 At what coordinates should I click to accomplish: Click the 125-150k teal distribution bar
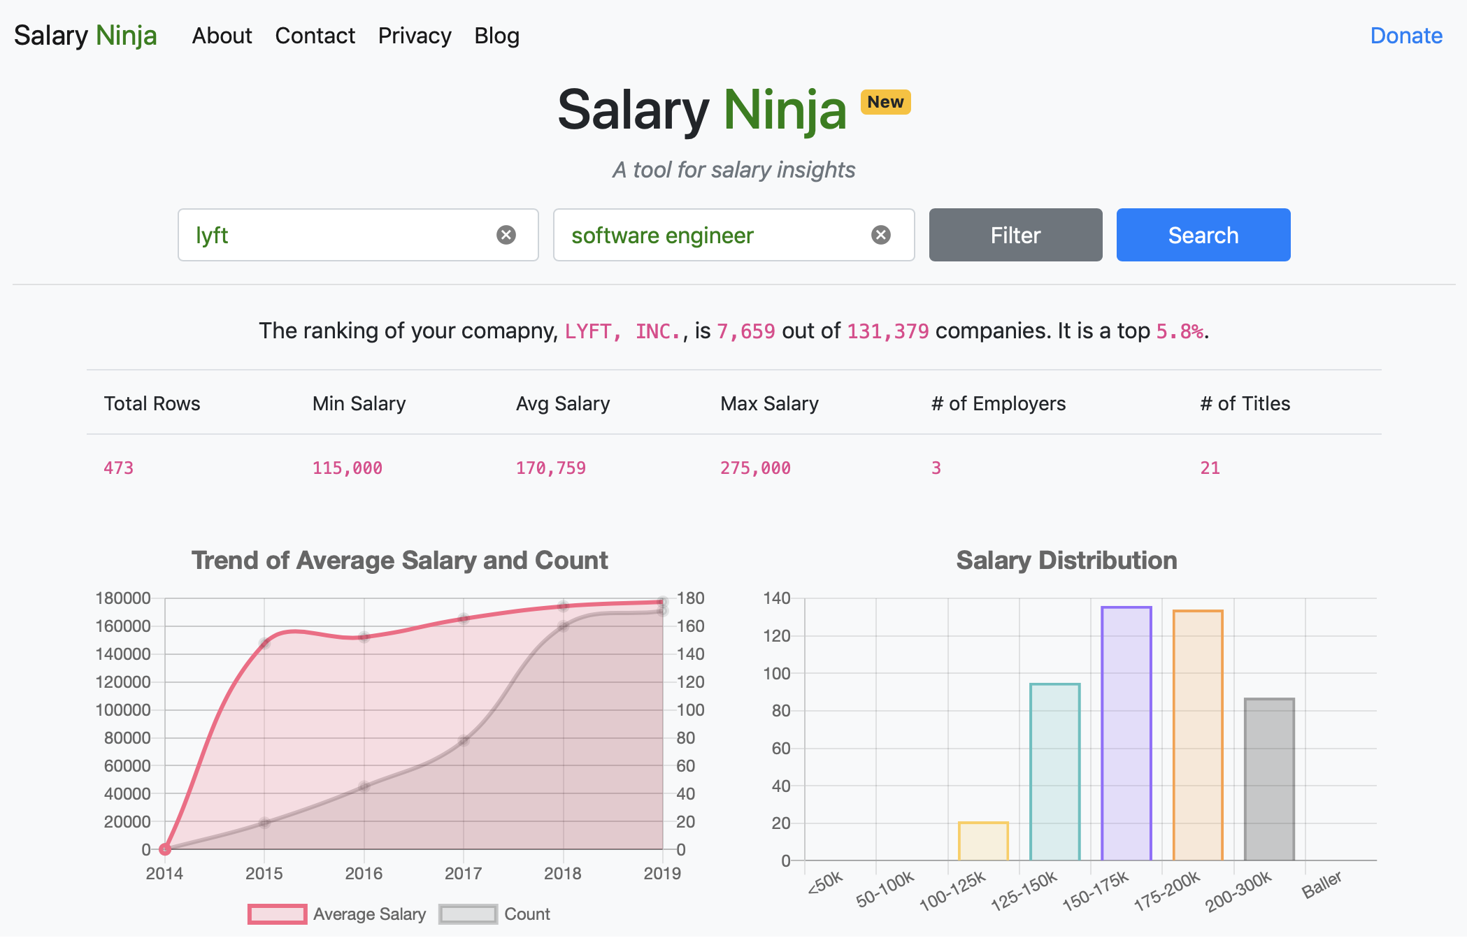tap(1054, 772)
